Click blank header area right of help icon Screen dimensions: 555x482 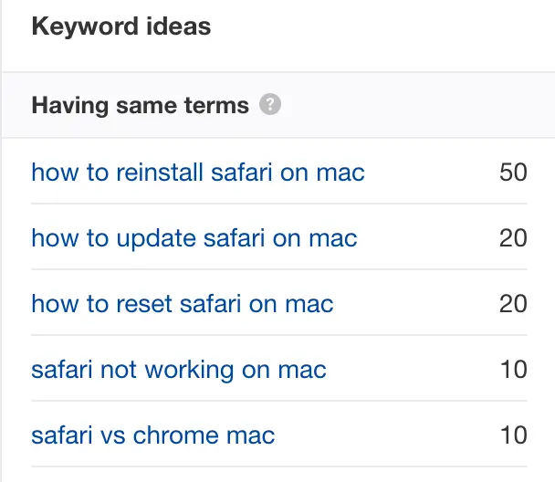[x=411, y=105]
